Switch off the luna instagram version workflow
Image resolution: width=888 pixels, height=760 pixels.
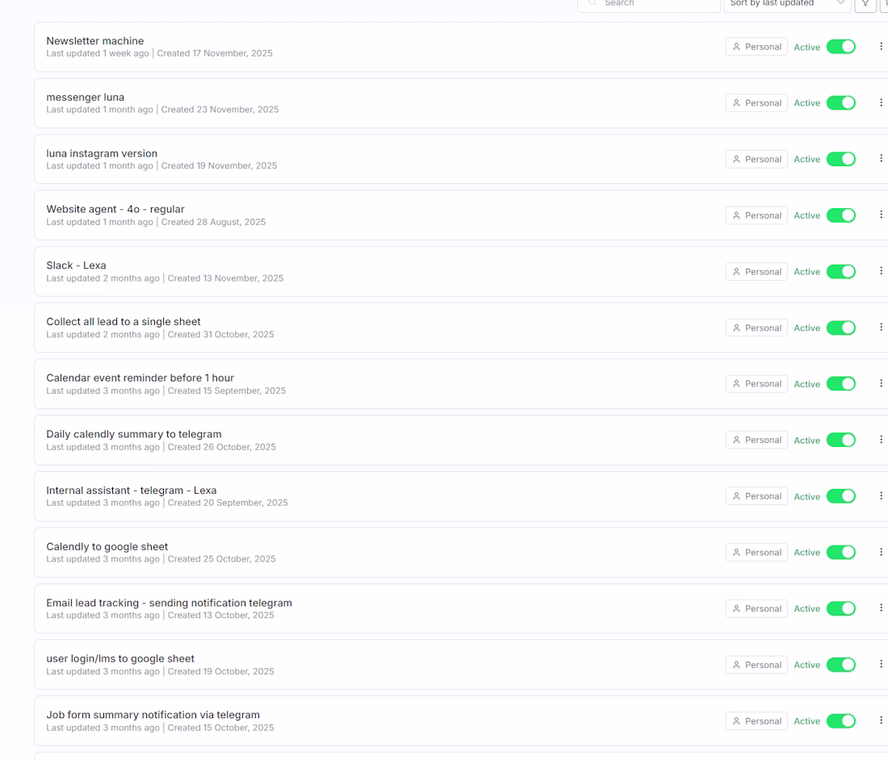click(x=841, y=159)
